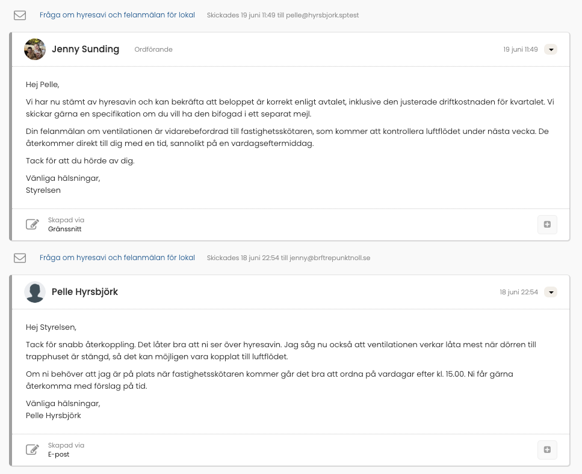Click Pelle Hyrsbjörk's avatar silhouette
Screen dimensions: 582x474
pyautogui.click(x=35, y=292)
